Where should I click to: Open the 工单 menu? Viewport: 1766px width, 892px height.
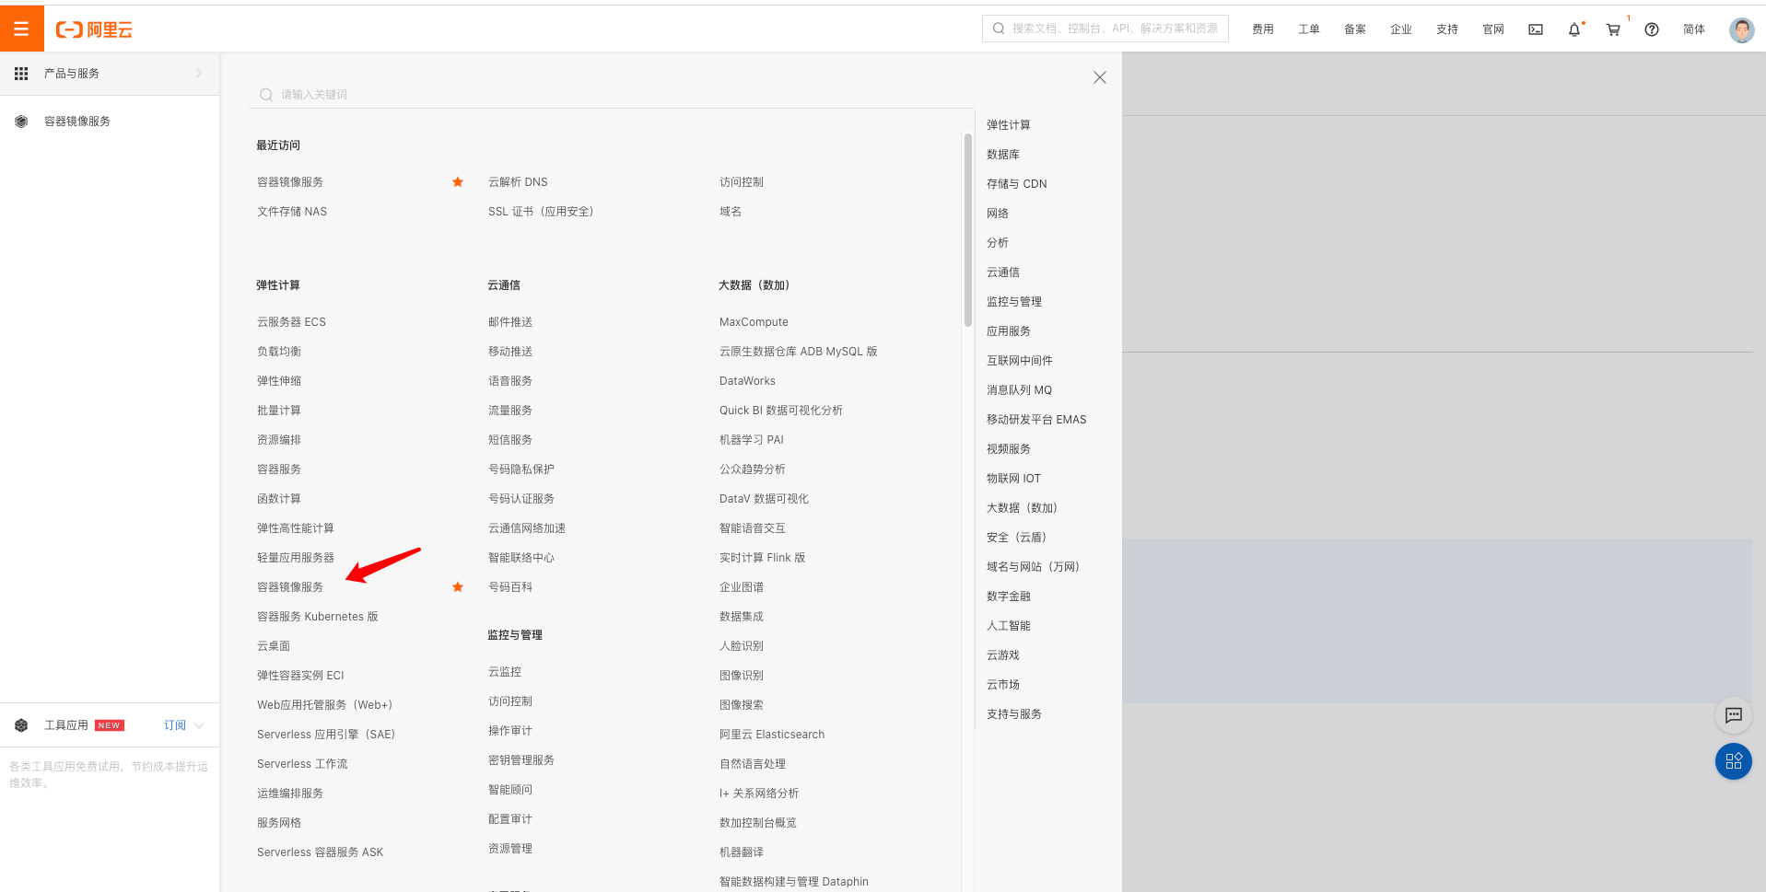click(x=1309, y=29)
